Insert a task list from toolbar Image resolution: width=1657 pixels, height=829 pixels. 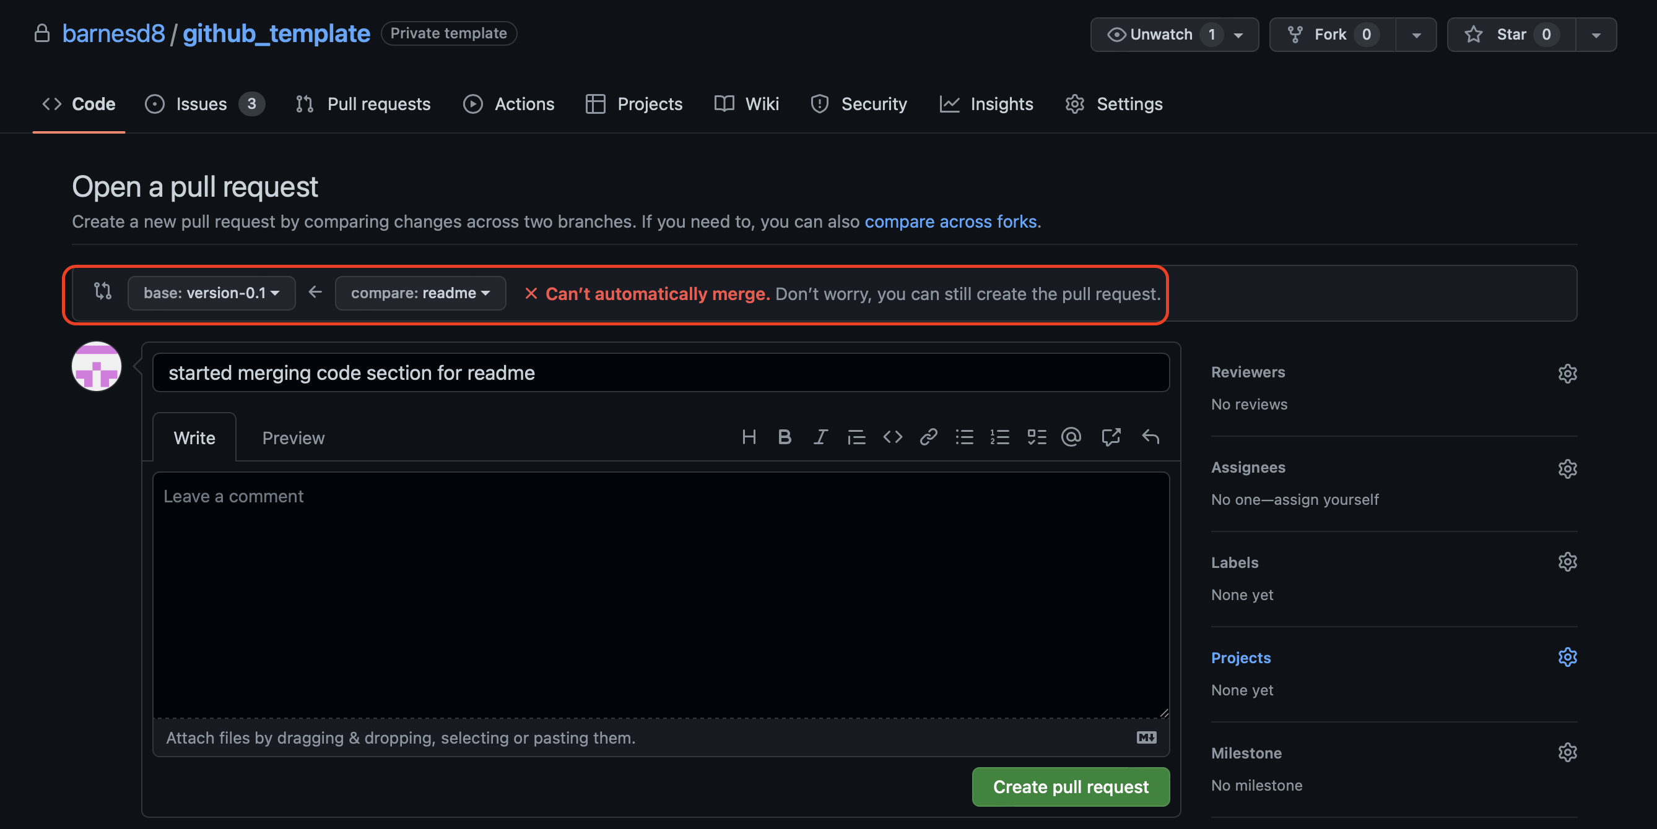pos(1037,437)
